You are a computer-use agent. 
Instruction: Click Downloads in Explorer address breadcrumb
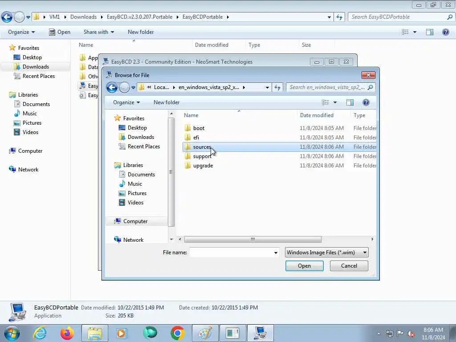coord(83,17)
